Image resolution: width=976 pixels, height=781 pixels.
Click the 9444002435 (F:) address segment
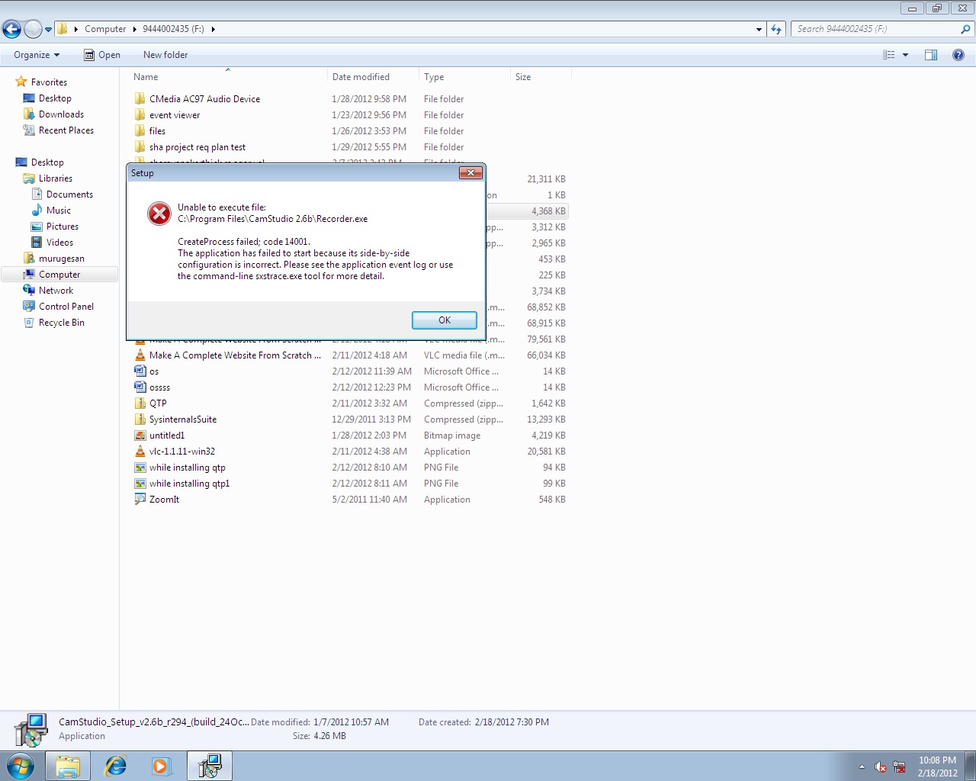pos(173,29)
